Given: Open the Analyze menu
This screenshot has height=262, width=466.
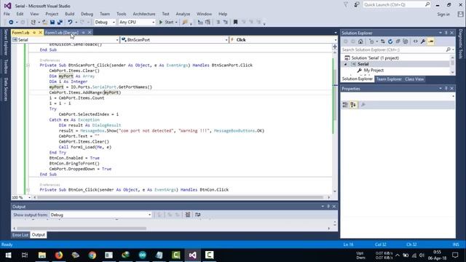Looking at the screenshot, I should click(x=183, y=14).
